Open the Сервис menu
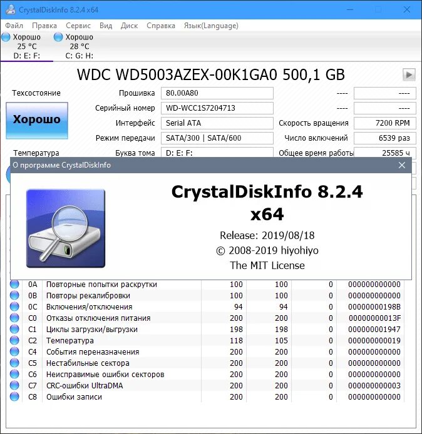The image size is (422, 434). click(78, 26)
